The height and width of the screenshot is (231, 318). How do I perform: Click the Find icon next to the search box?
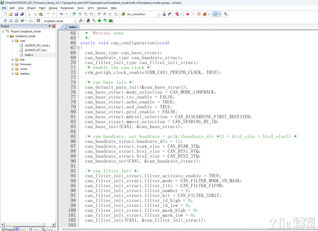(x=164, y=14)
